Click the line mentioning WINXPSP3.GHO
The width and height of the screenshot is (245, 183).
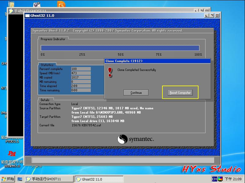click(x=106, y=112)
